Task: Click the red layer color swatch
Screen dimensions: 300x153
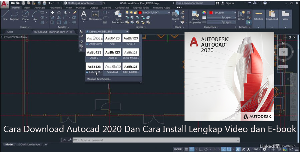Action: (140, 13)
